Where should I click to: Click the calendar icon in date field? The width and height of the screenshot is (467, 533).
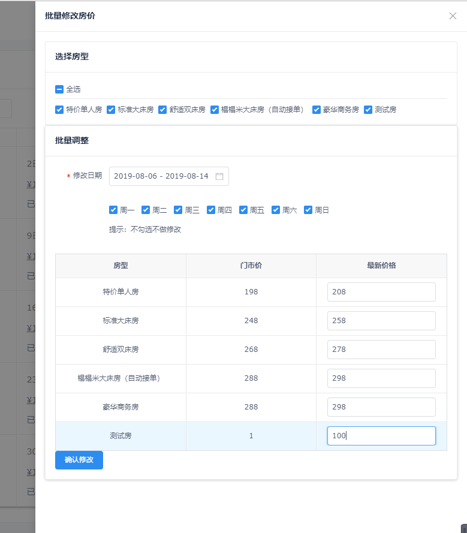219,176
